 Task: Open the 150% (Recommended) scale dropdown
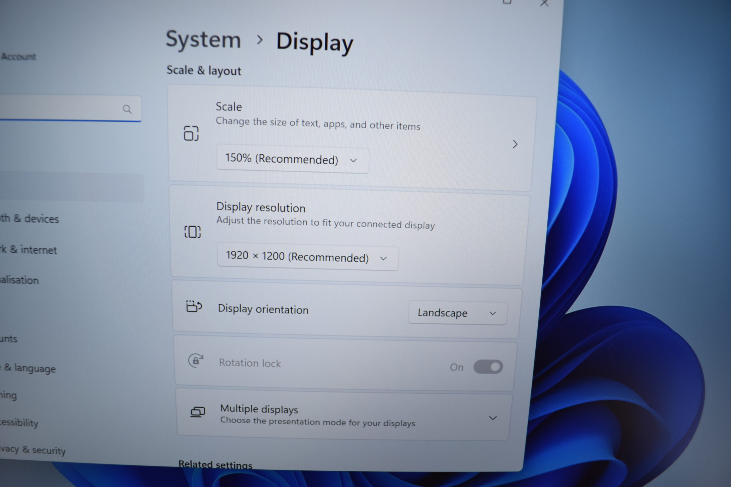(292, 159)
